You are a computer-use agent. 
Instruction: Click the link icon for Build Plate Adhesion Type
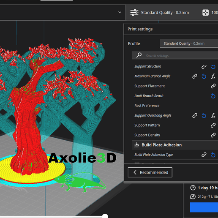coord(204,155)
